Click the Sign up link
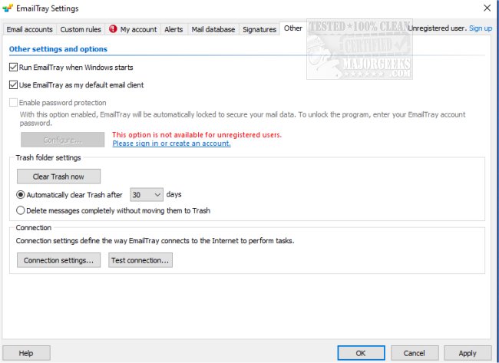Image resolution: width=499 pixels, height=363 pixels. [x=481, y=28]
